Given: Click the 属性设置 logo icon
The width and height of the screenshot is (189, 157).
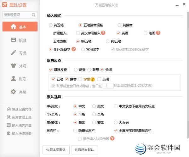Looking at the screenshot, I should 5,5.
